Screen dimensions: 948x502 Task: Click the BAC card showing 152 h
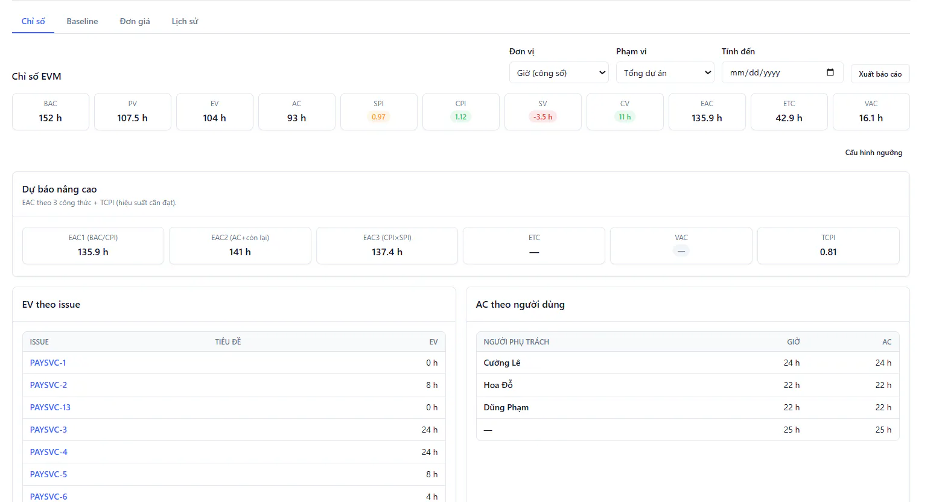click(51, 112)
